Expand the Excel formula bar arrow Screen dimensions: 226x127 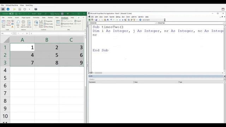pos(85,34)
